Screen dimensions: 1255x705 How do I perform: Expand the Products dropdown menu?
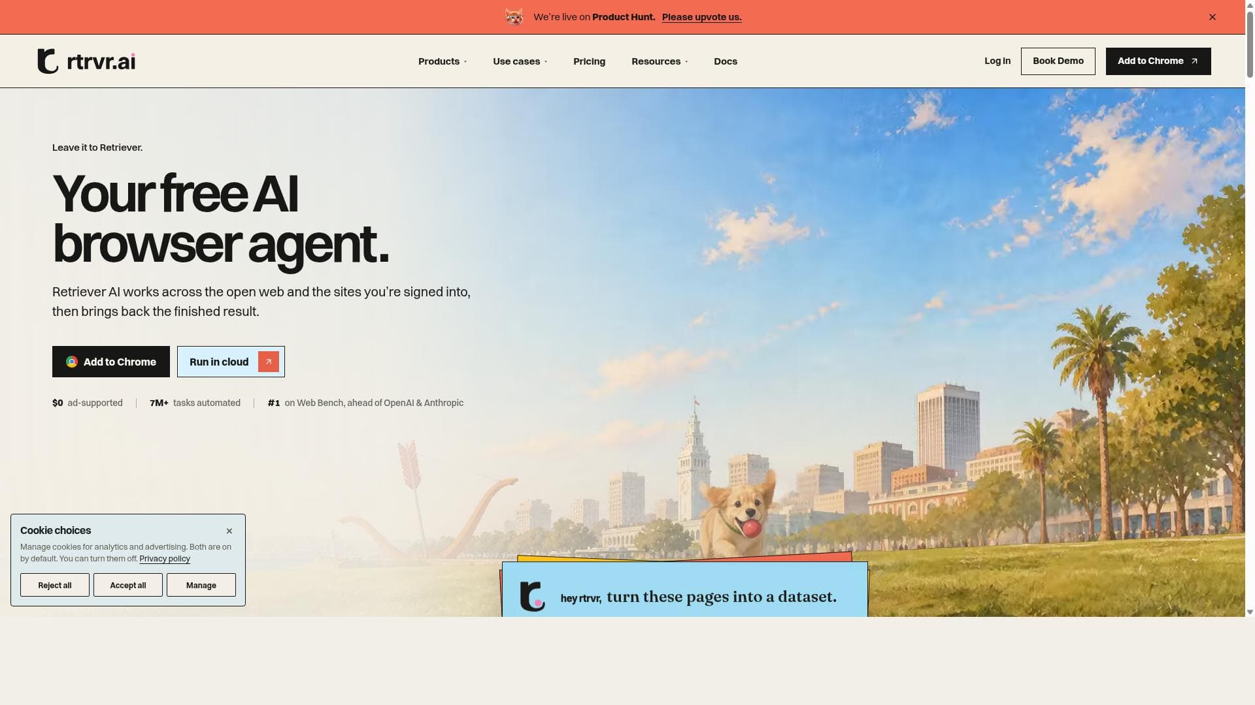[443, 61]
